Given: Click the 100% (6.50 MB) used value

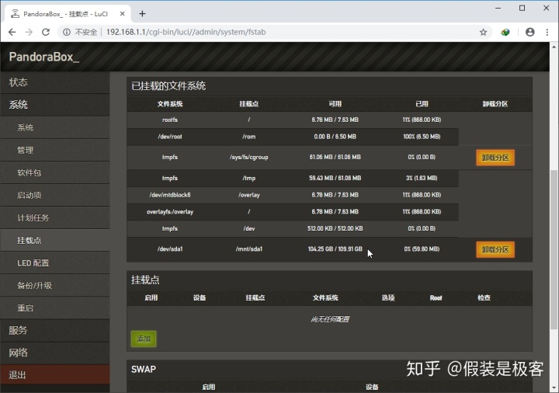Looking at the screenshot, I should point(422,137).
